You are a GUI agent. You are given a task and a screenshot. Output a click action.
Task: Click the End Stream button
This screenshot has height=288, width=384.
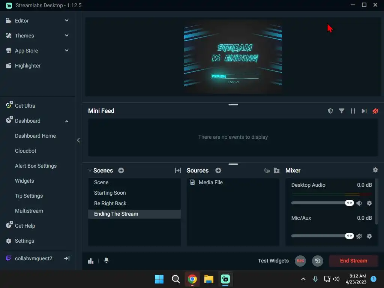tap(353, 261)
